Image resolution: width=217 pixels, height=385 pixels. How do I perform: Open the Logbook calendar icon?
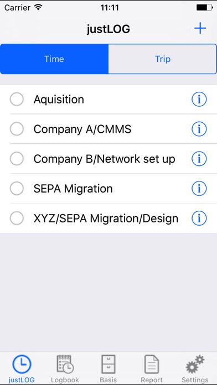(65, 364)
